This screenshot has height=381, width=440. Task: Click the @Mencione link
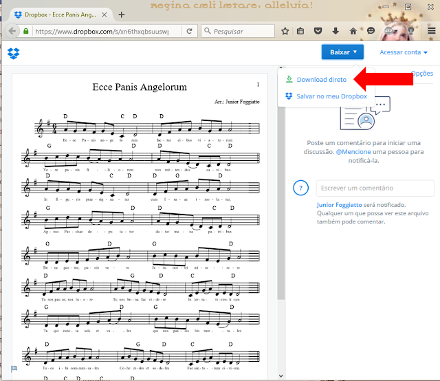353,152
